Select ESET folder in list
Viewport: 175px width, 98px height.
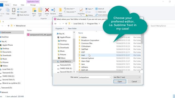pos(83,52)
